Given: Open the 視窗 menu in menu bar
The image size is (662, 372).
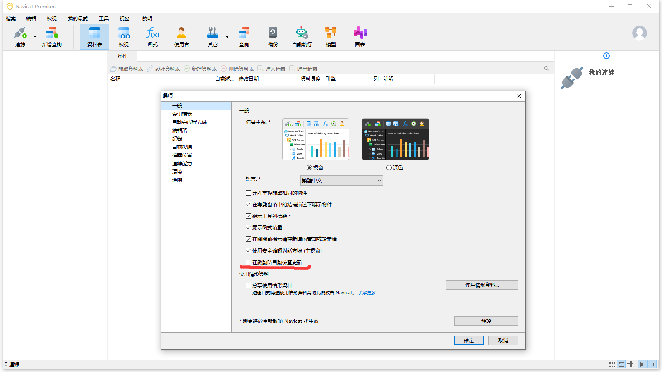Looking at the screenshot, I should (x=125, y=18).
